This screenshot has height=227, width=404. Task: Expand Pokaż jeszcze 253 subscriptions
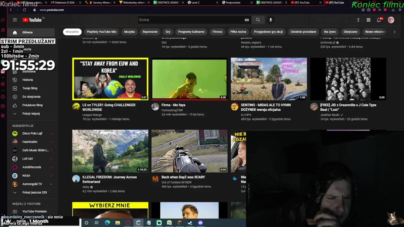tap(31, 192)
